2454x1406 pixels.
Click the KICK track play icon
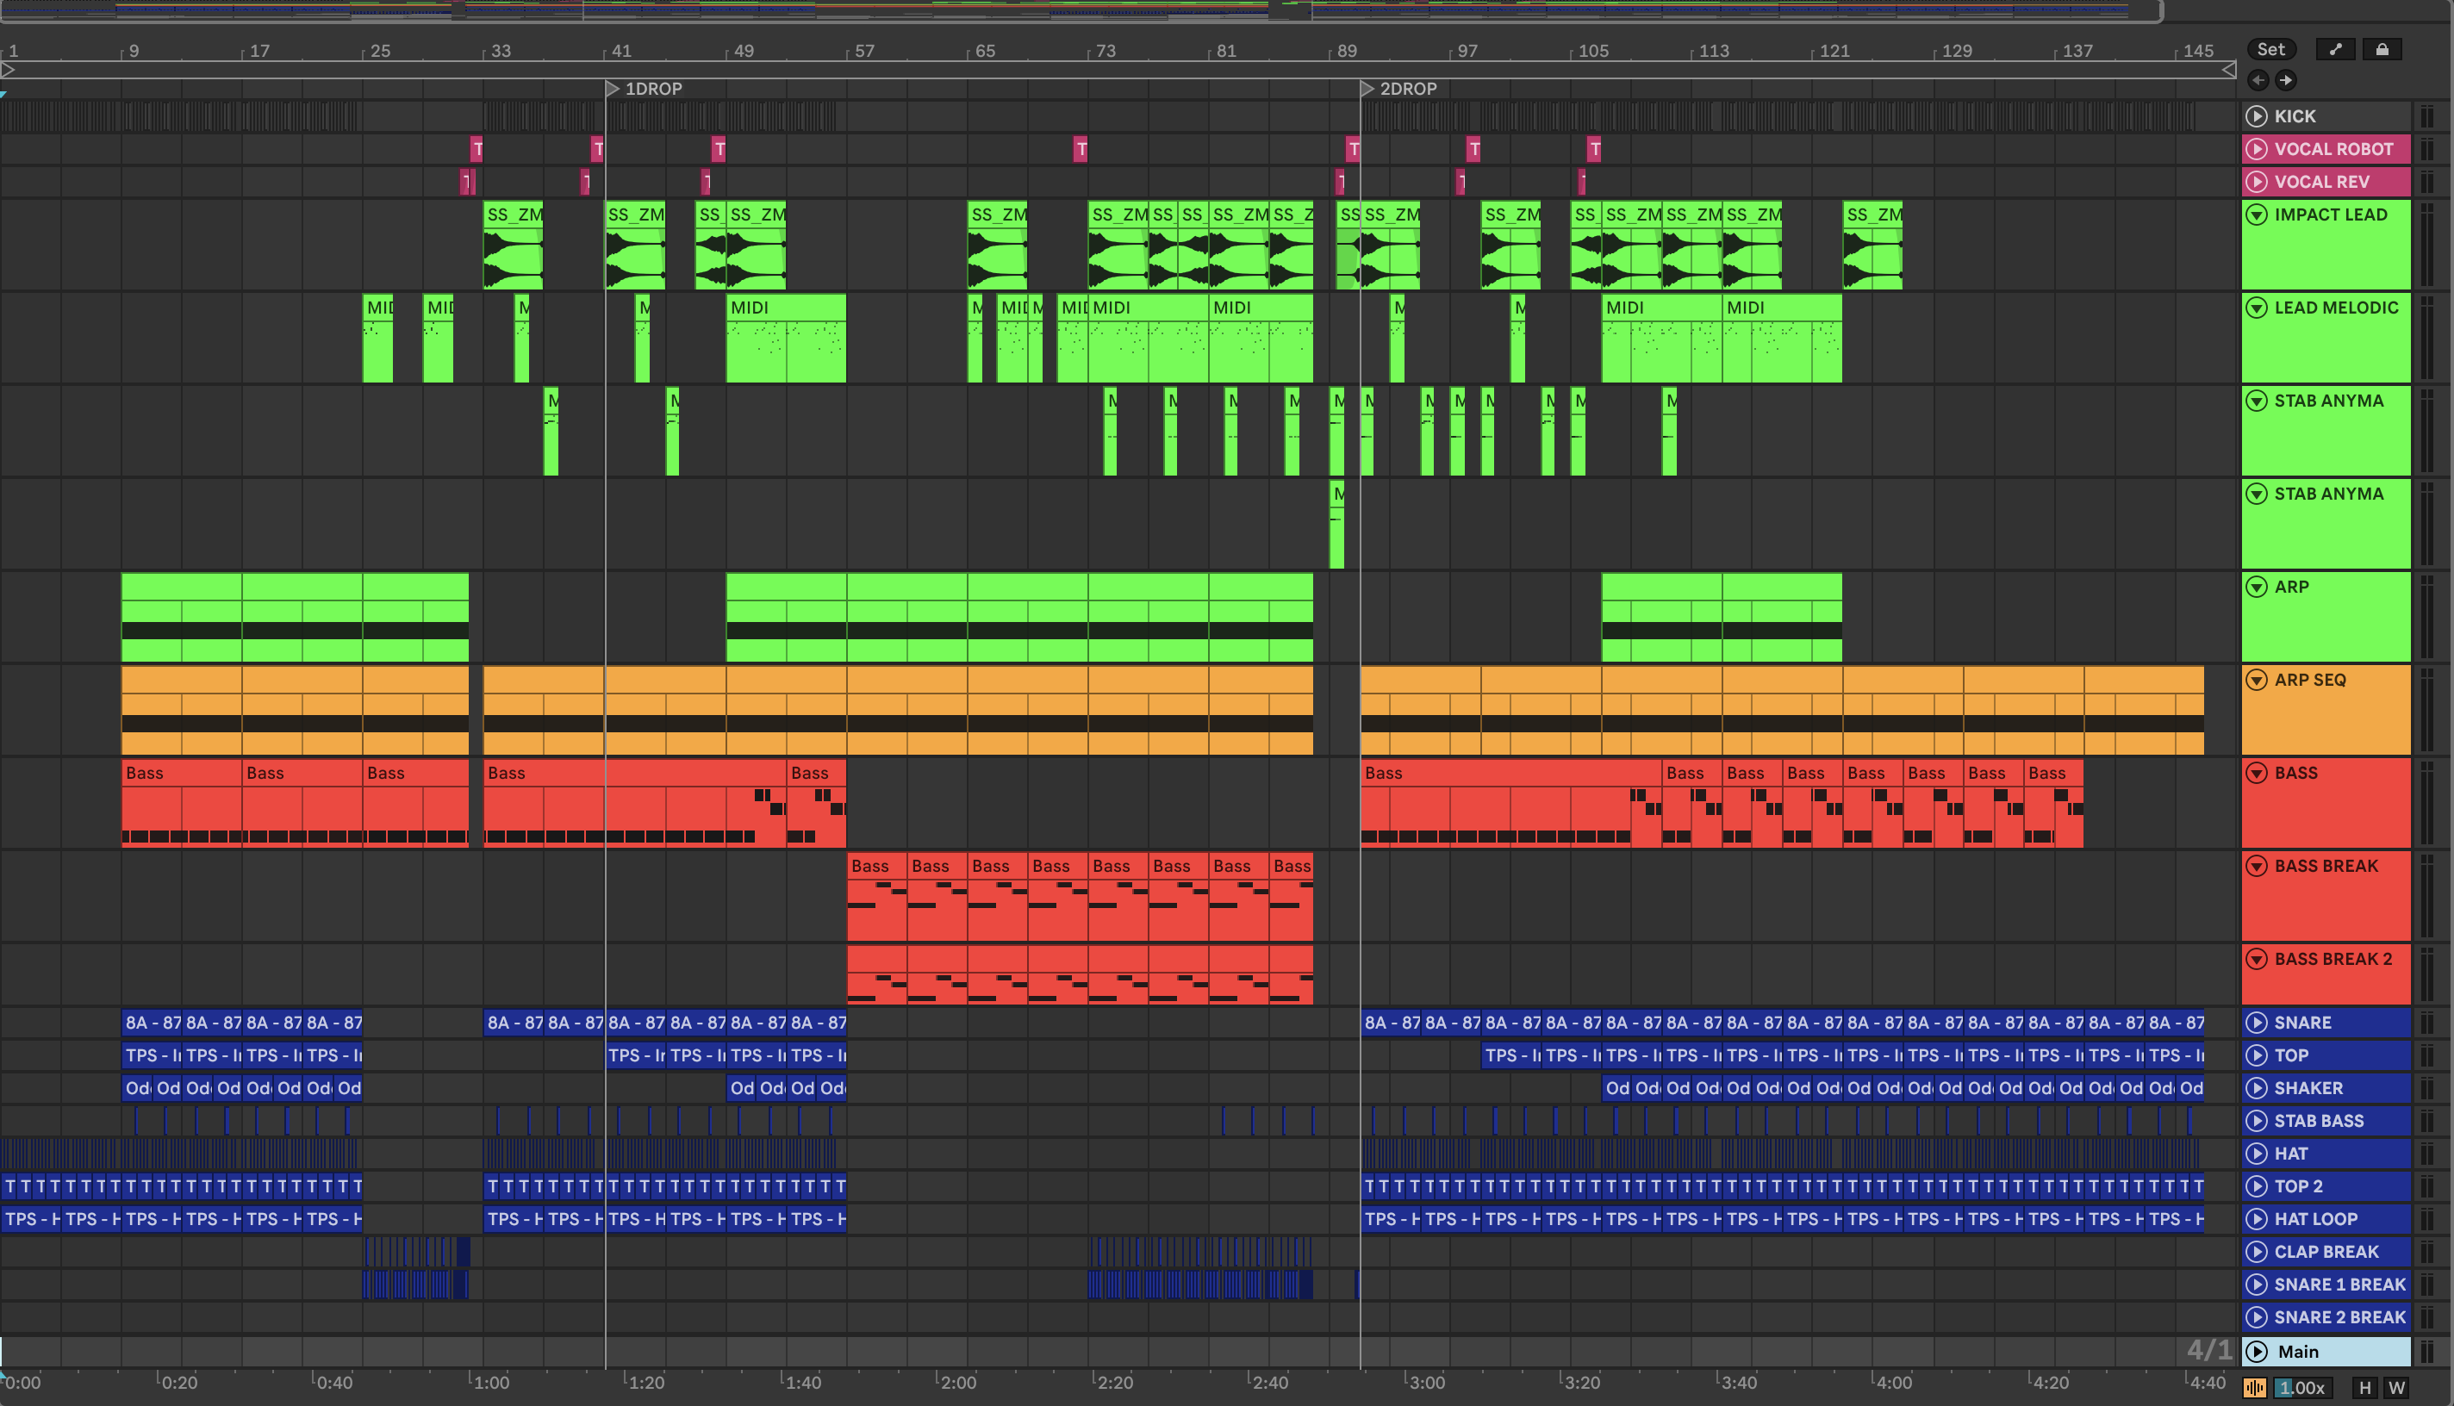pyautogui.click(x=2256, y=116)
